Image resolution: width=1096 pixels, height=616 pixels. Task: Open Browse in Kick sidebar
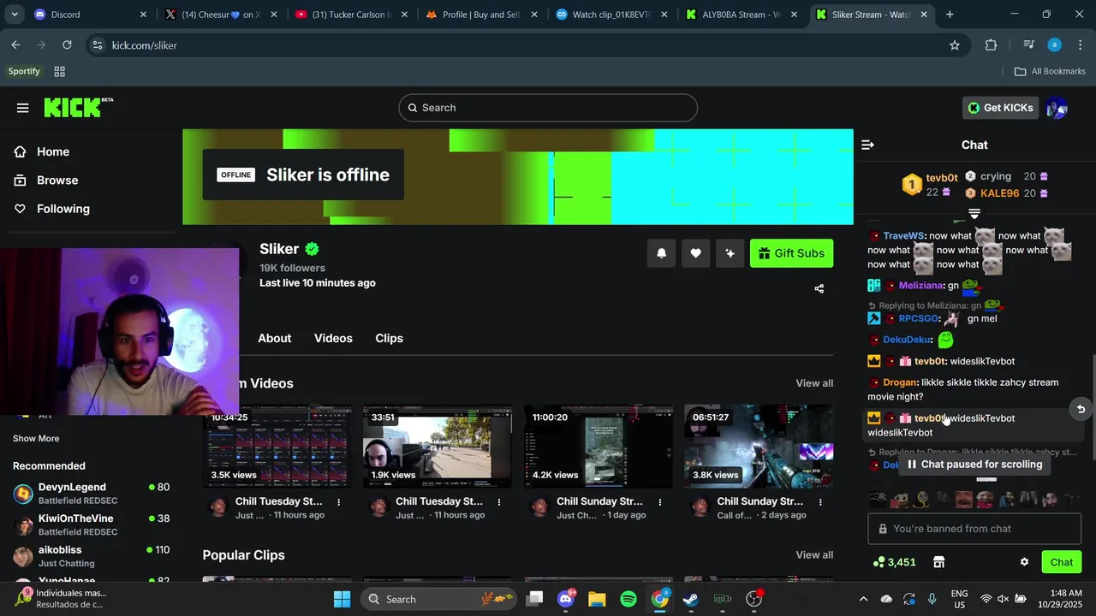tap(57, 181)
